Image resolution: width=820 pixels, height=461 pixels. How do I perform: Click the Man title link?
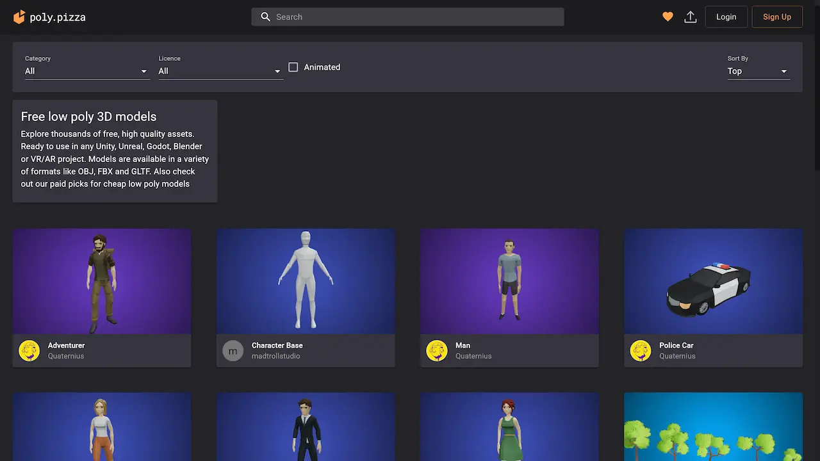point(463,345)
